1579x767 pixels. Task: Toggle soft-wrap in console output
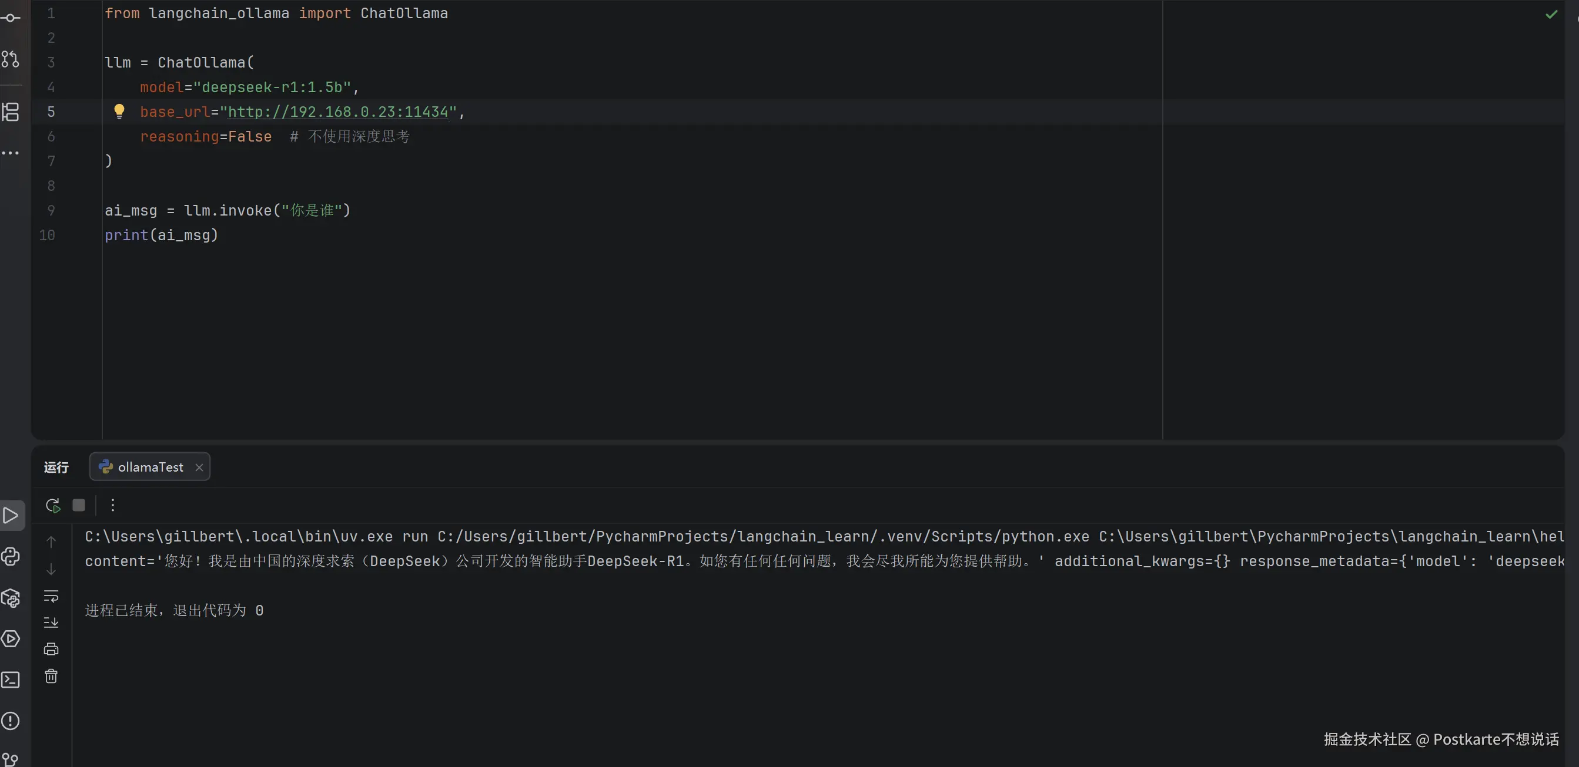52,596
